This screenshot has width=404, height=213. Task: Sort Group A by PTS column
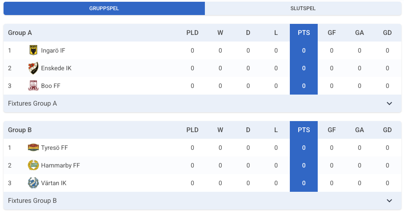[x=304, y=33]
